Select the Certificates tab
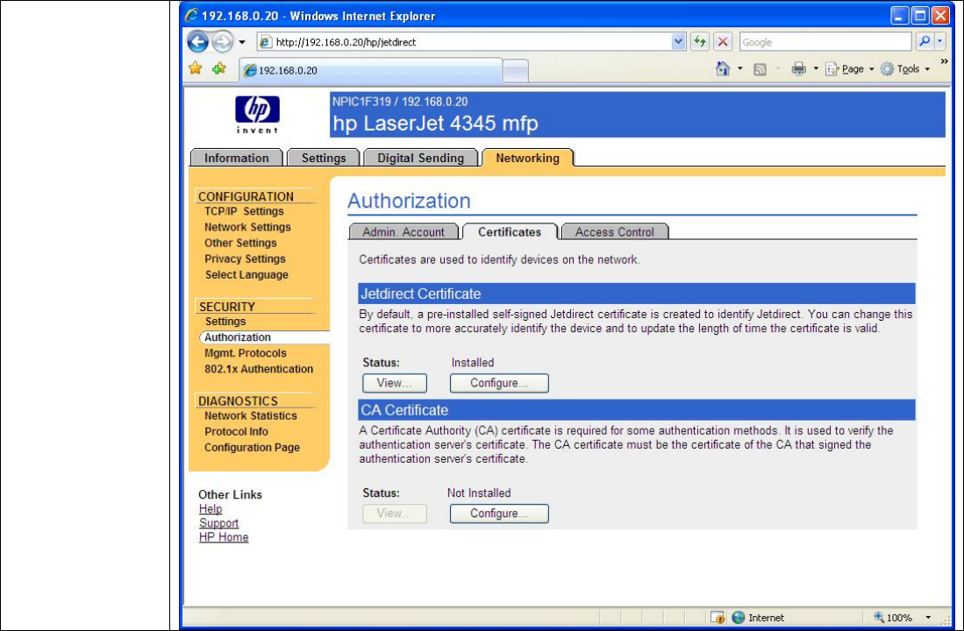The height and width of the screenshot is (631, 964). pyautogui.click(x=510, y=232)
